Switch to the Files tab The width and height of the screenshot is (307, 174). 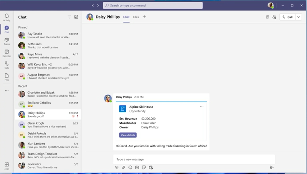coord(136,17)
